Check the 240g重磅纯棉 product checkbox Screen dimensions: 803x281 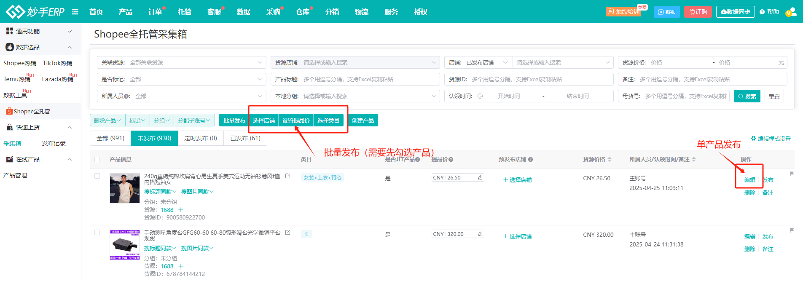point(97,176)
